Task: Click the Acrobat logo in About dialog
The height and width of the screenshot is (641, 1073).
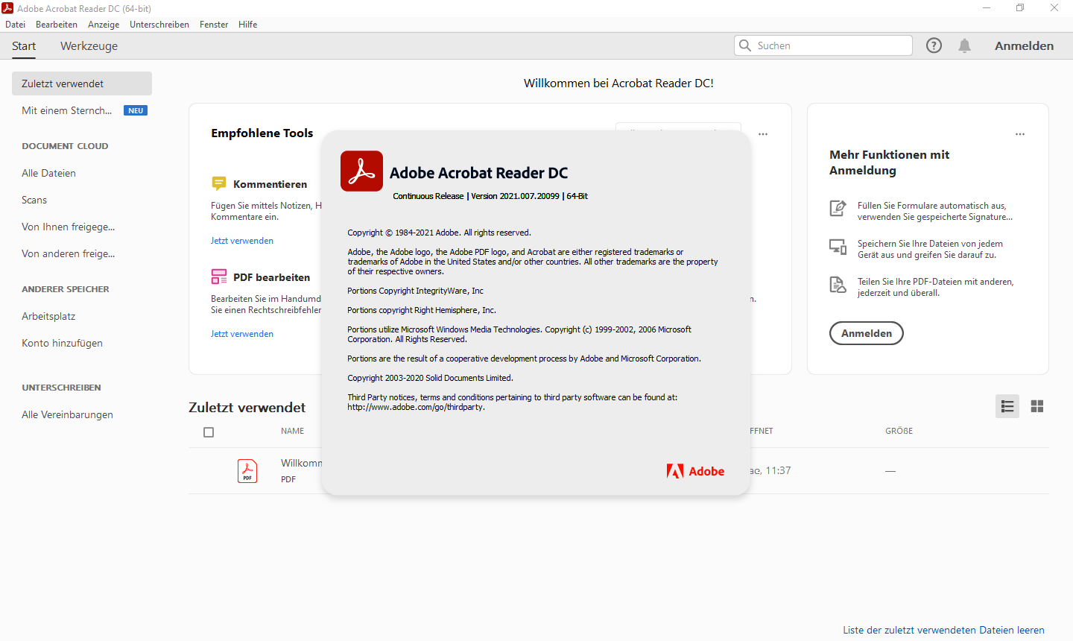Action: point(361,171)
